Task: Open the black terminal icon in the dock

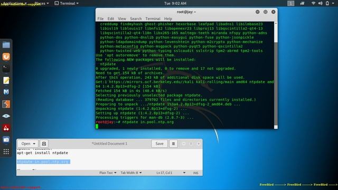Action: 6,69
